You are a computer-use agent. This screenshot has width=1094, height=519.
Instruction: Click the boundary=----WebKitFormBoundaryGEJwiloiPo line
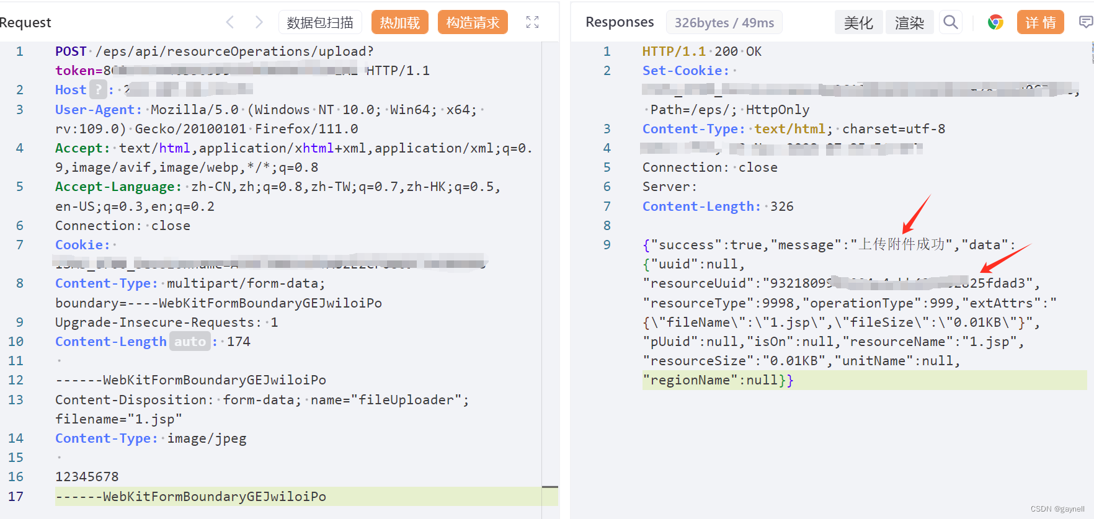[x=218, y=303]
